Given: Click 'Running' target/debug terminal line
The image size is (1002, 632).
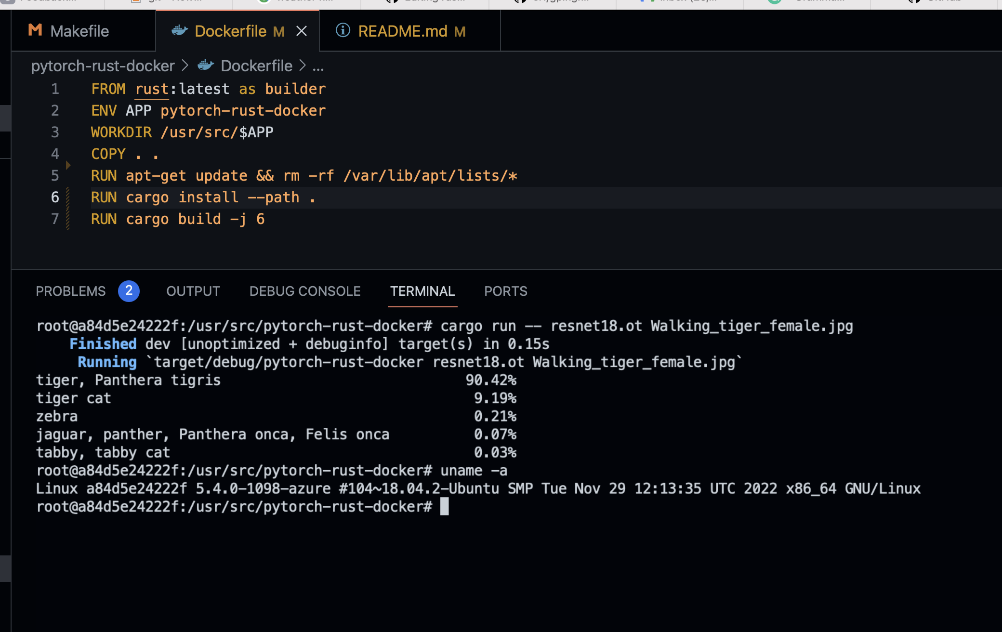Looking at the screenshot, I should click(410, 362).
